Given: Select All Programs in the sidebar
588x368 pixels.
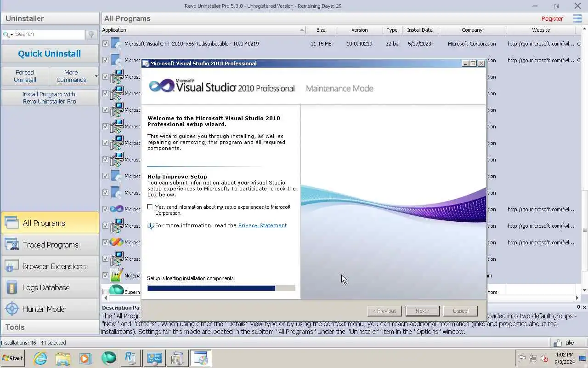Looking at the screenshot, I should (x=50, y=223).
